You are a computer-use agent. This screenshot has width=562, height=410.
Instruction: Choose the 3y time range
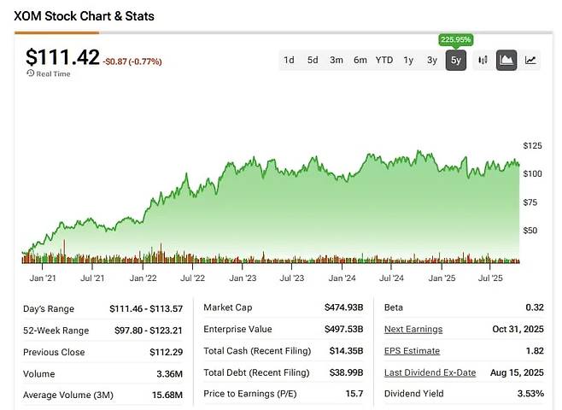click(432, 60)
